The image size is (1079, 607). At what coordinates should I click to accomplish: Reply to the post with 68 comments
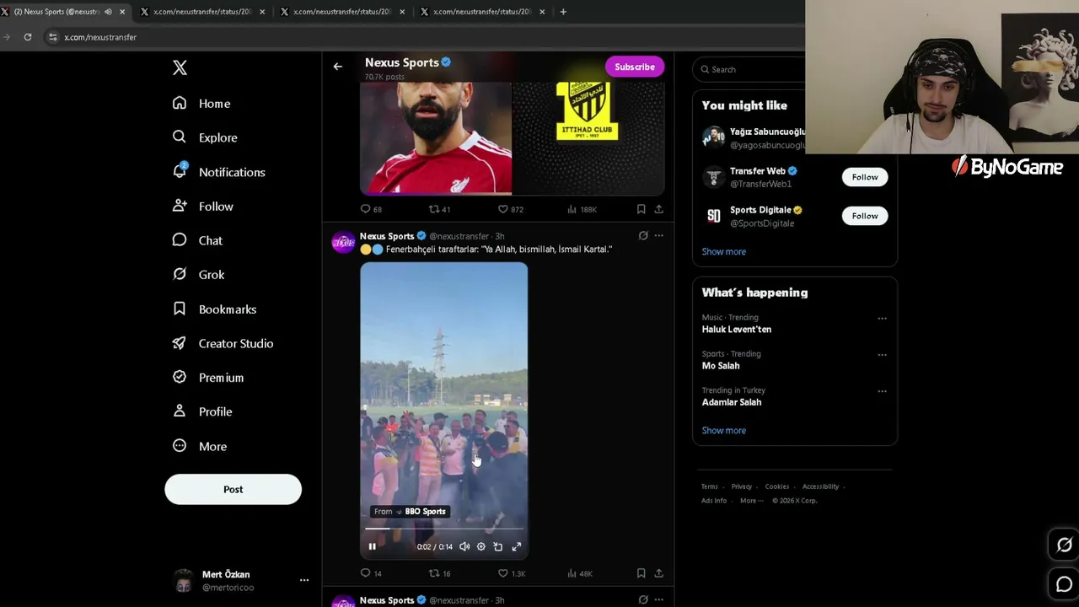point(366,209)
